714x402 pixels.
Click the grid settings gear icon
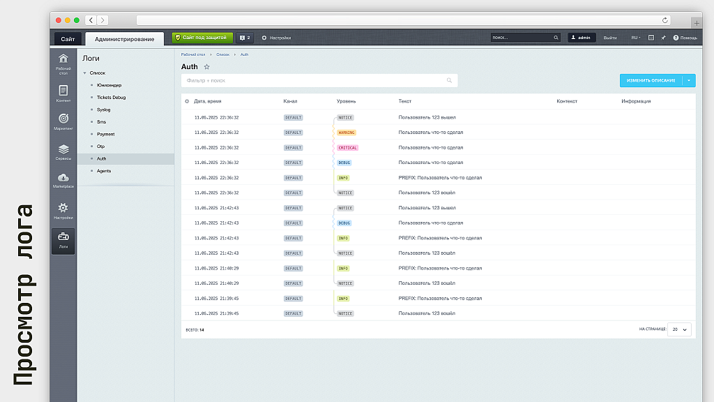187,101
